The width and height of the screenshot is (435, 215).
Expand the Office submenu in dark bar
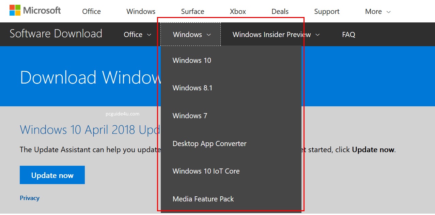137,35
